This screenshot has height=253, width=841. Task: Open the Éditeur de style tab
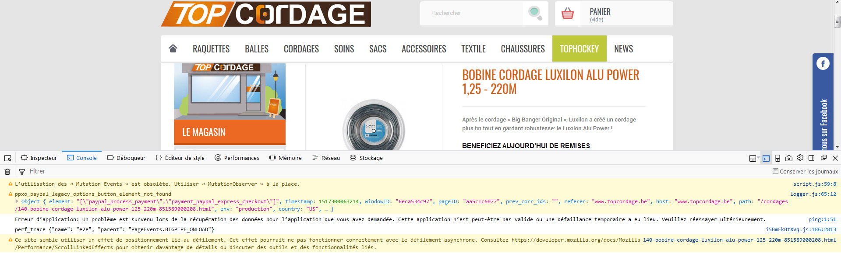[x=180, y=158]
